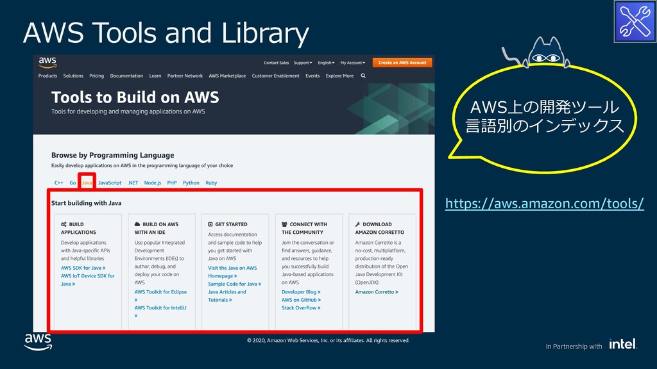Image resolution: width=657 pixels, height=369 pixels.
Task: Click the Contact Sales link
Action: pyautogui.click(x=276, y=63)
